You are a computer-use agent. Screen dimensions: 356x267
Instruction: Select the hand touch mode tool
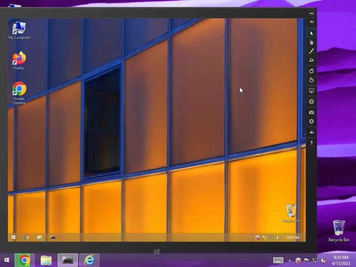click(311, 42)
